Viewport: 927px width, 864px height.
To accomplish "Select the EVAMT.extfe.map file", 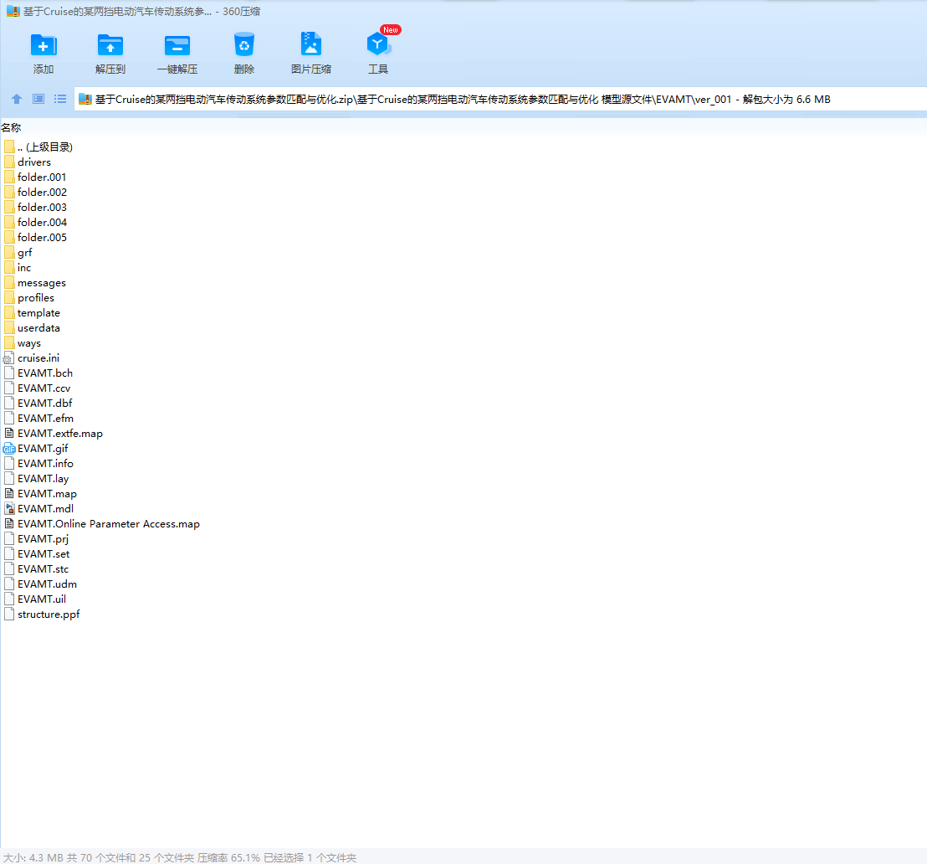I will tap(54, 434).
